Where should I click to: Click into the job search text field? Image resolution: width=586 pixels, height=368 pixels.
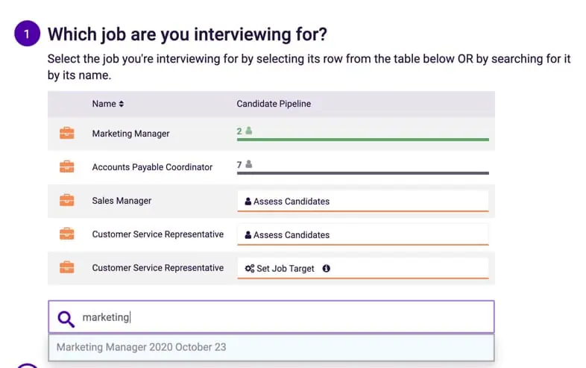(x=283, y=318)
